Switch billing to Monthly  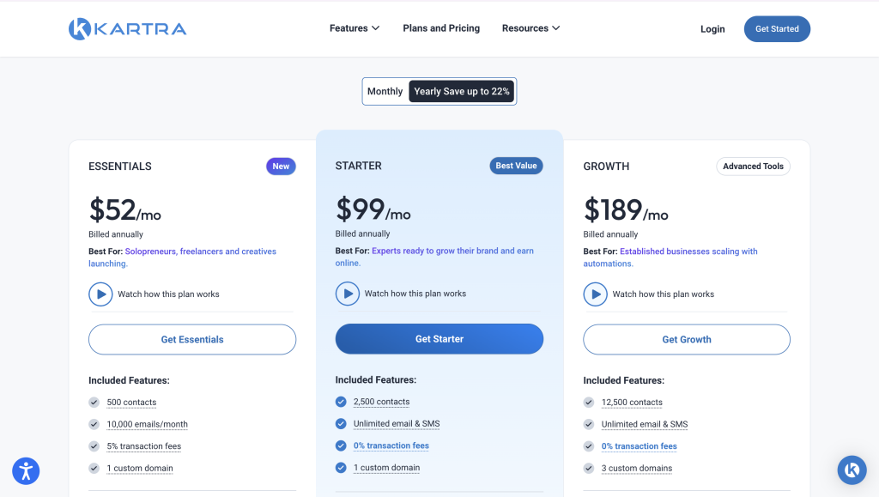[x=385, y=91]
